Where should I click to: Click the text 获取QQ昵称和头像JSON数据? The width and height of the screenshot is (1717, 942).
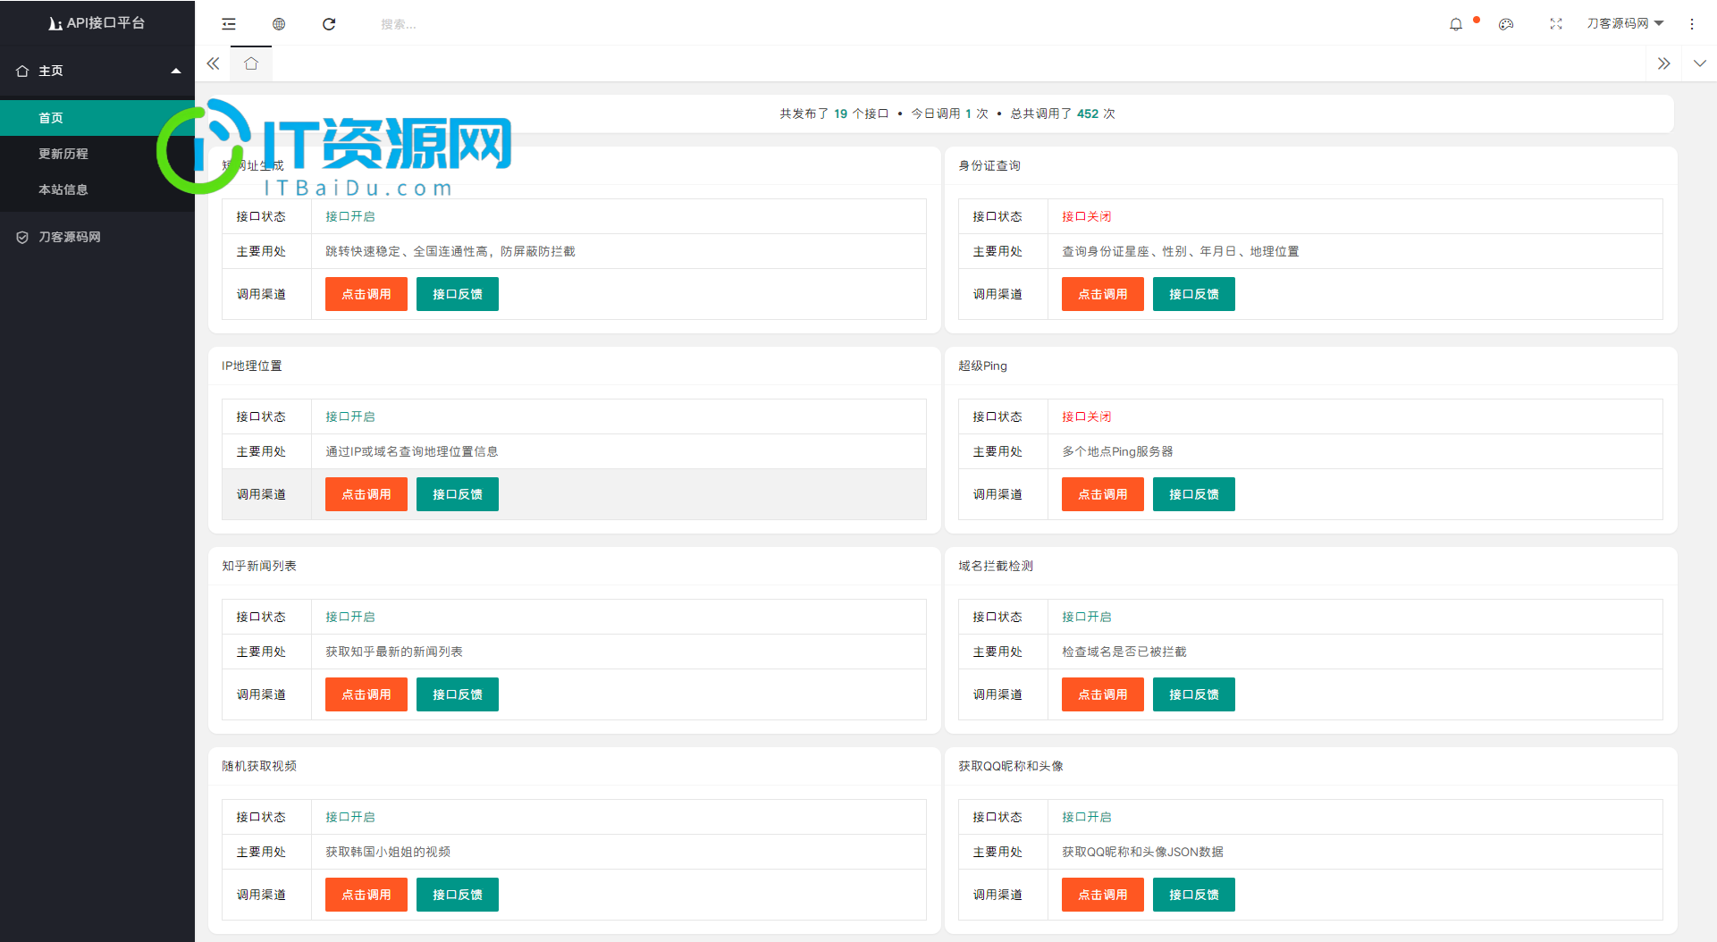click(1143, 852)
